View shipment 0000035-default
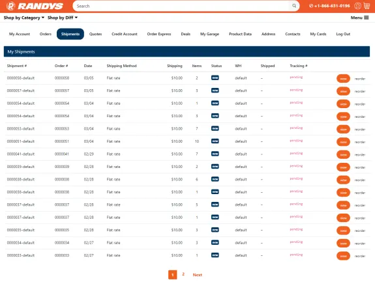 click(x=343, y=231)
